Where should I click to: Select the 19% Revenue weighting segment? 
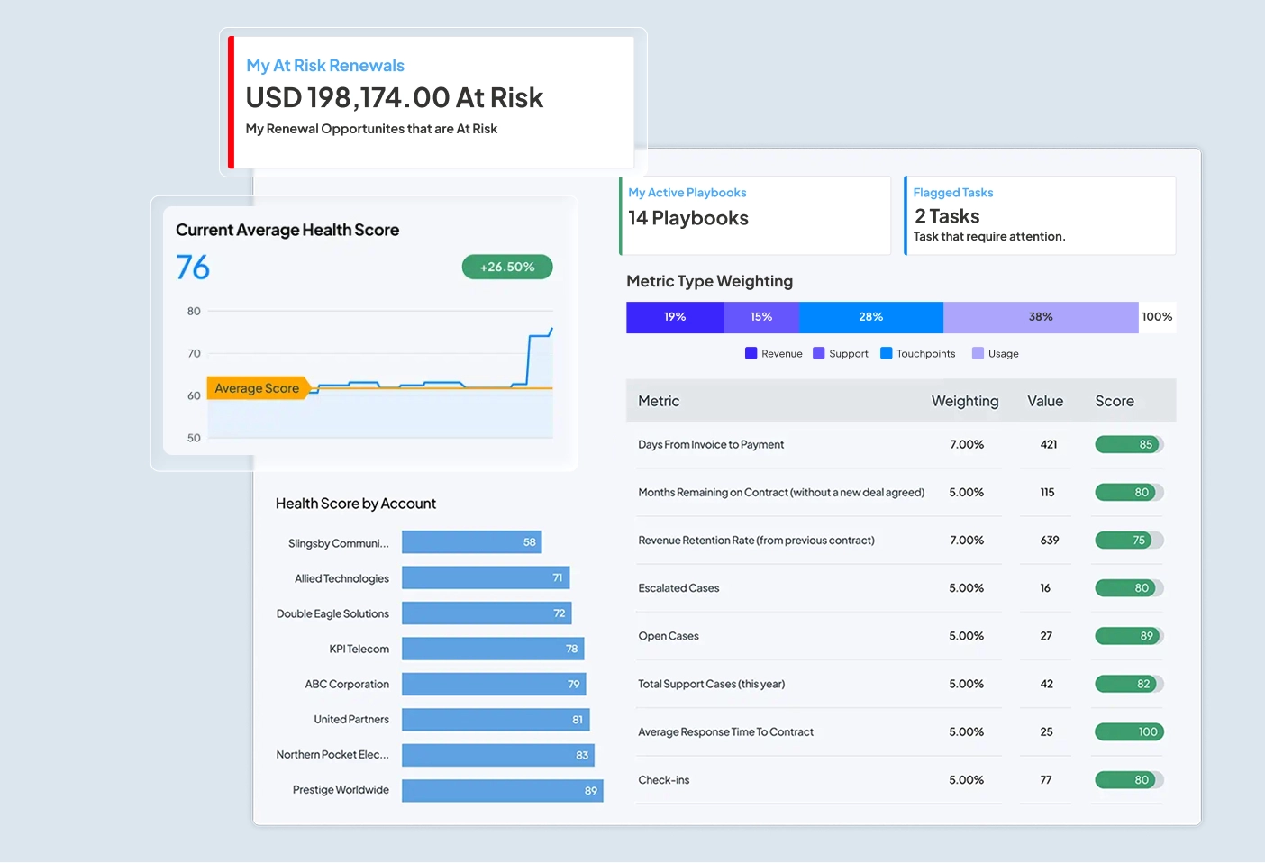click(675, 317)
